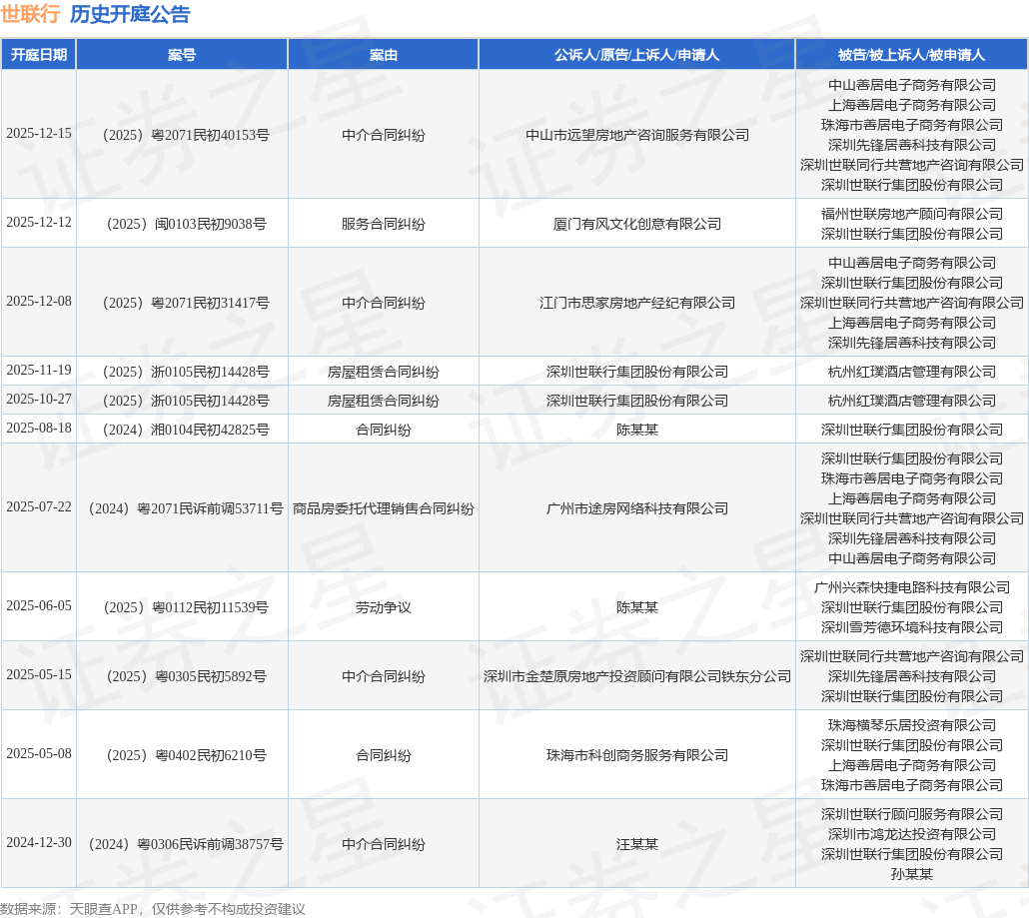Click defendant 福州世联房地产顾问有限公司

tap(912, 214)
